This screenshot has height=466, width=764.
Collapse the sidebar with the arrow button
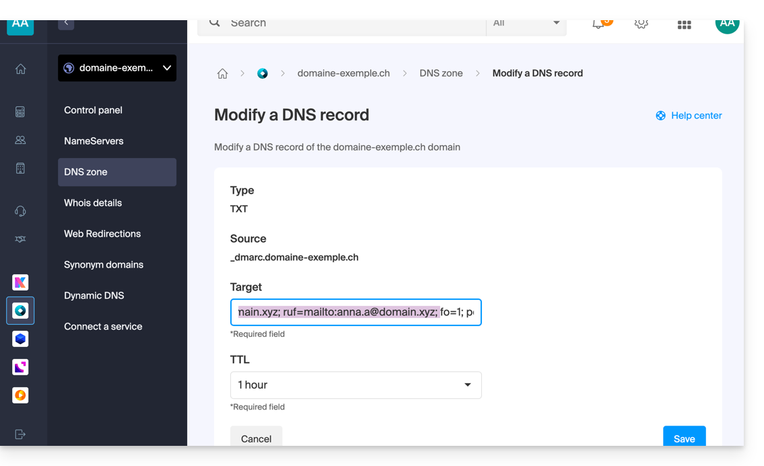(x=66, y=23)
